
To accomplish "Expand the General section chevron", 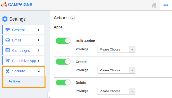I will click(38, 30).
